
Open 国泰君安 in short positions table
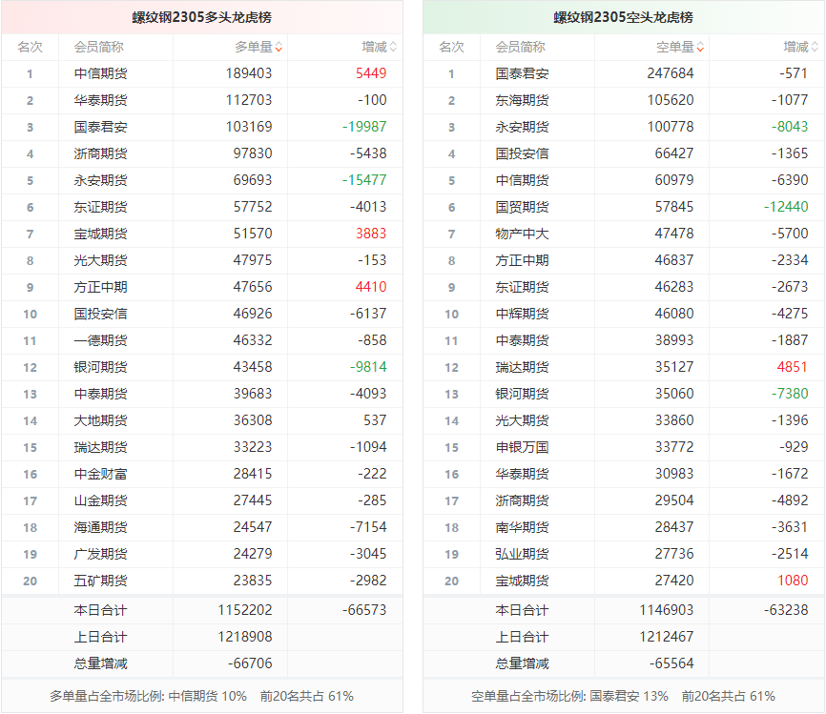click(522, 73)
